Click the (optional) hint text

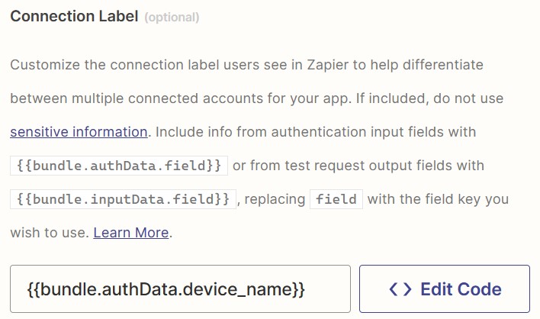point(172,18)
